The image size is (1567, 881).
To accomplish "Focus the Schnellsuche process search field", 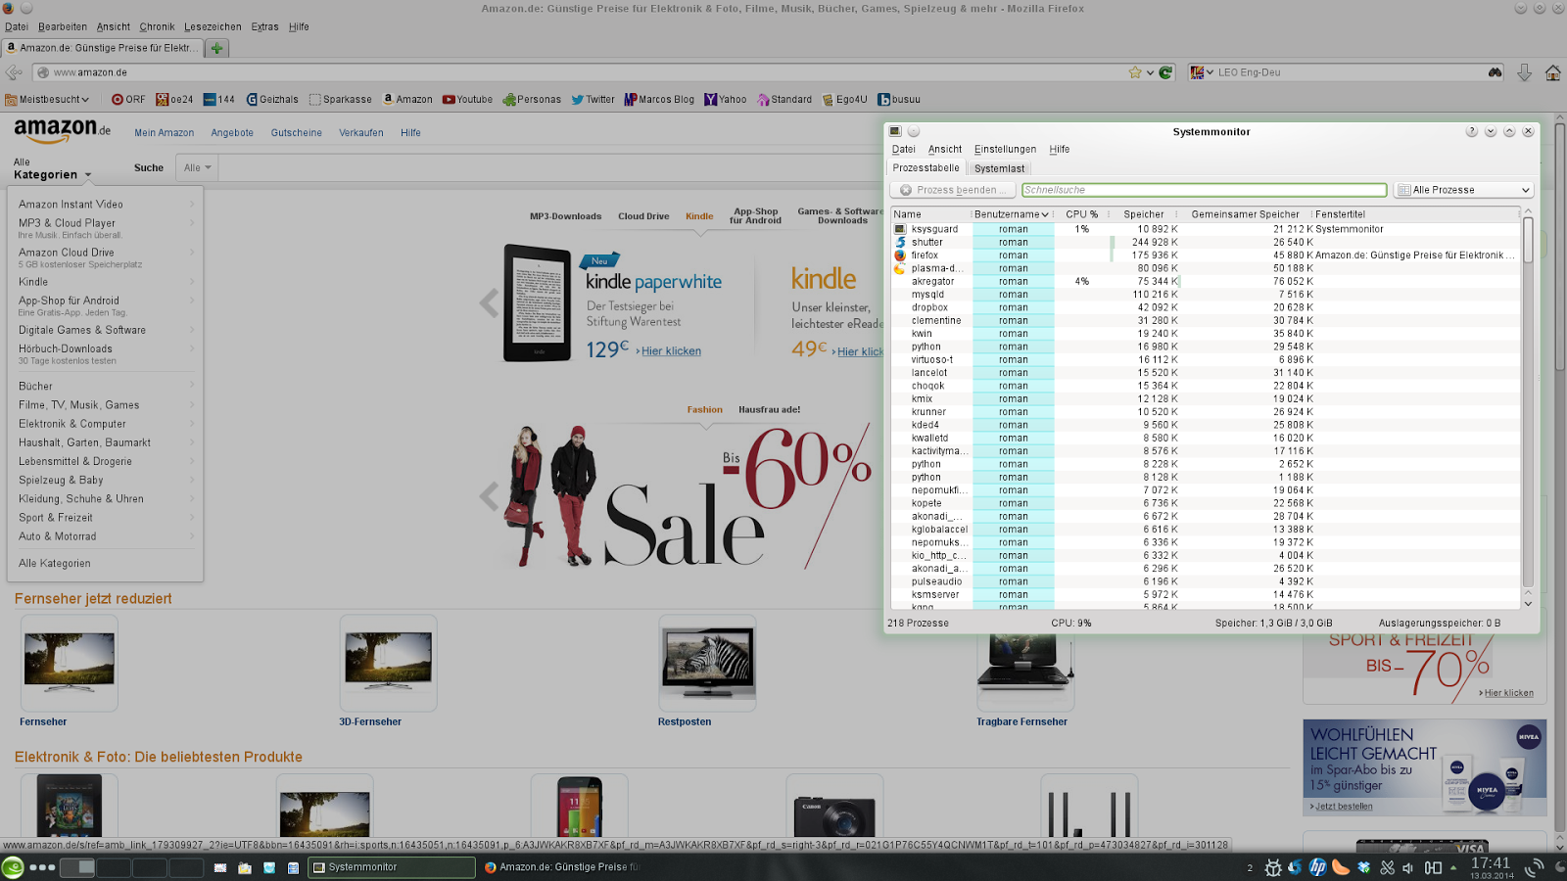I will point(1205,190).
